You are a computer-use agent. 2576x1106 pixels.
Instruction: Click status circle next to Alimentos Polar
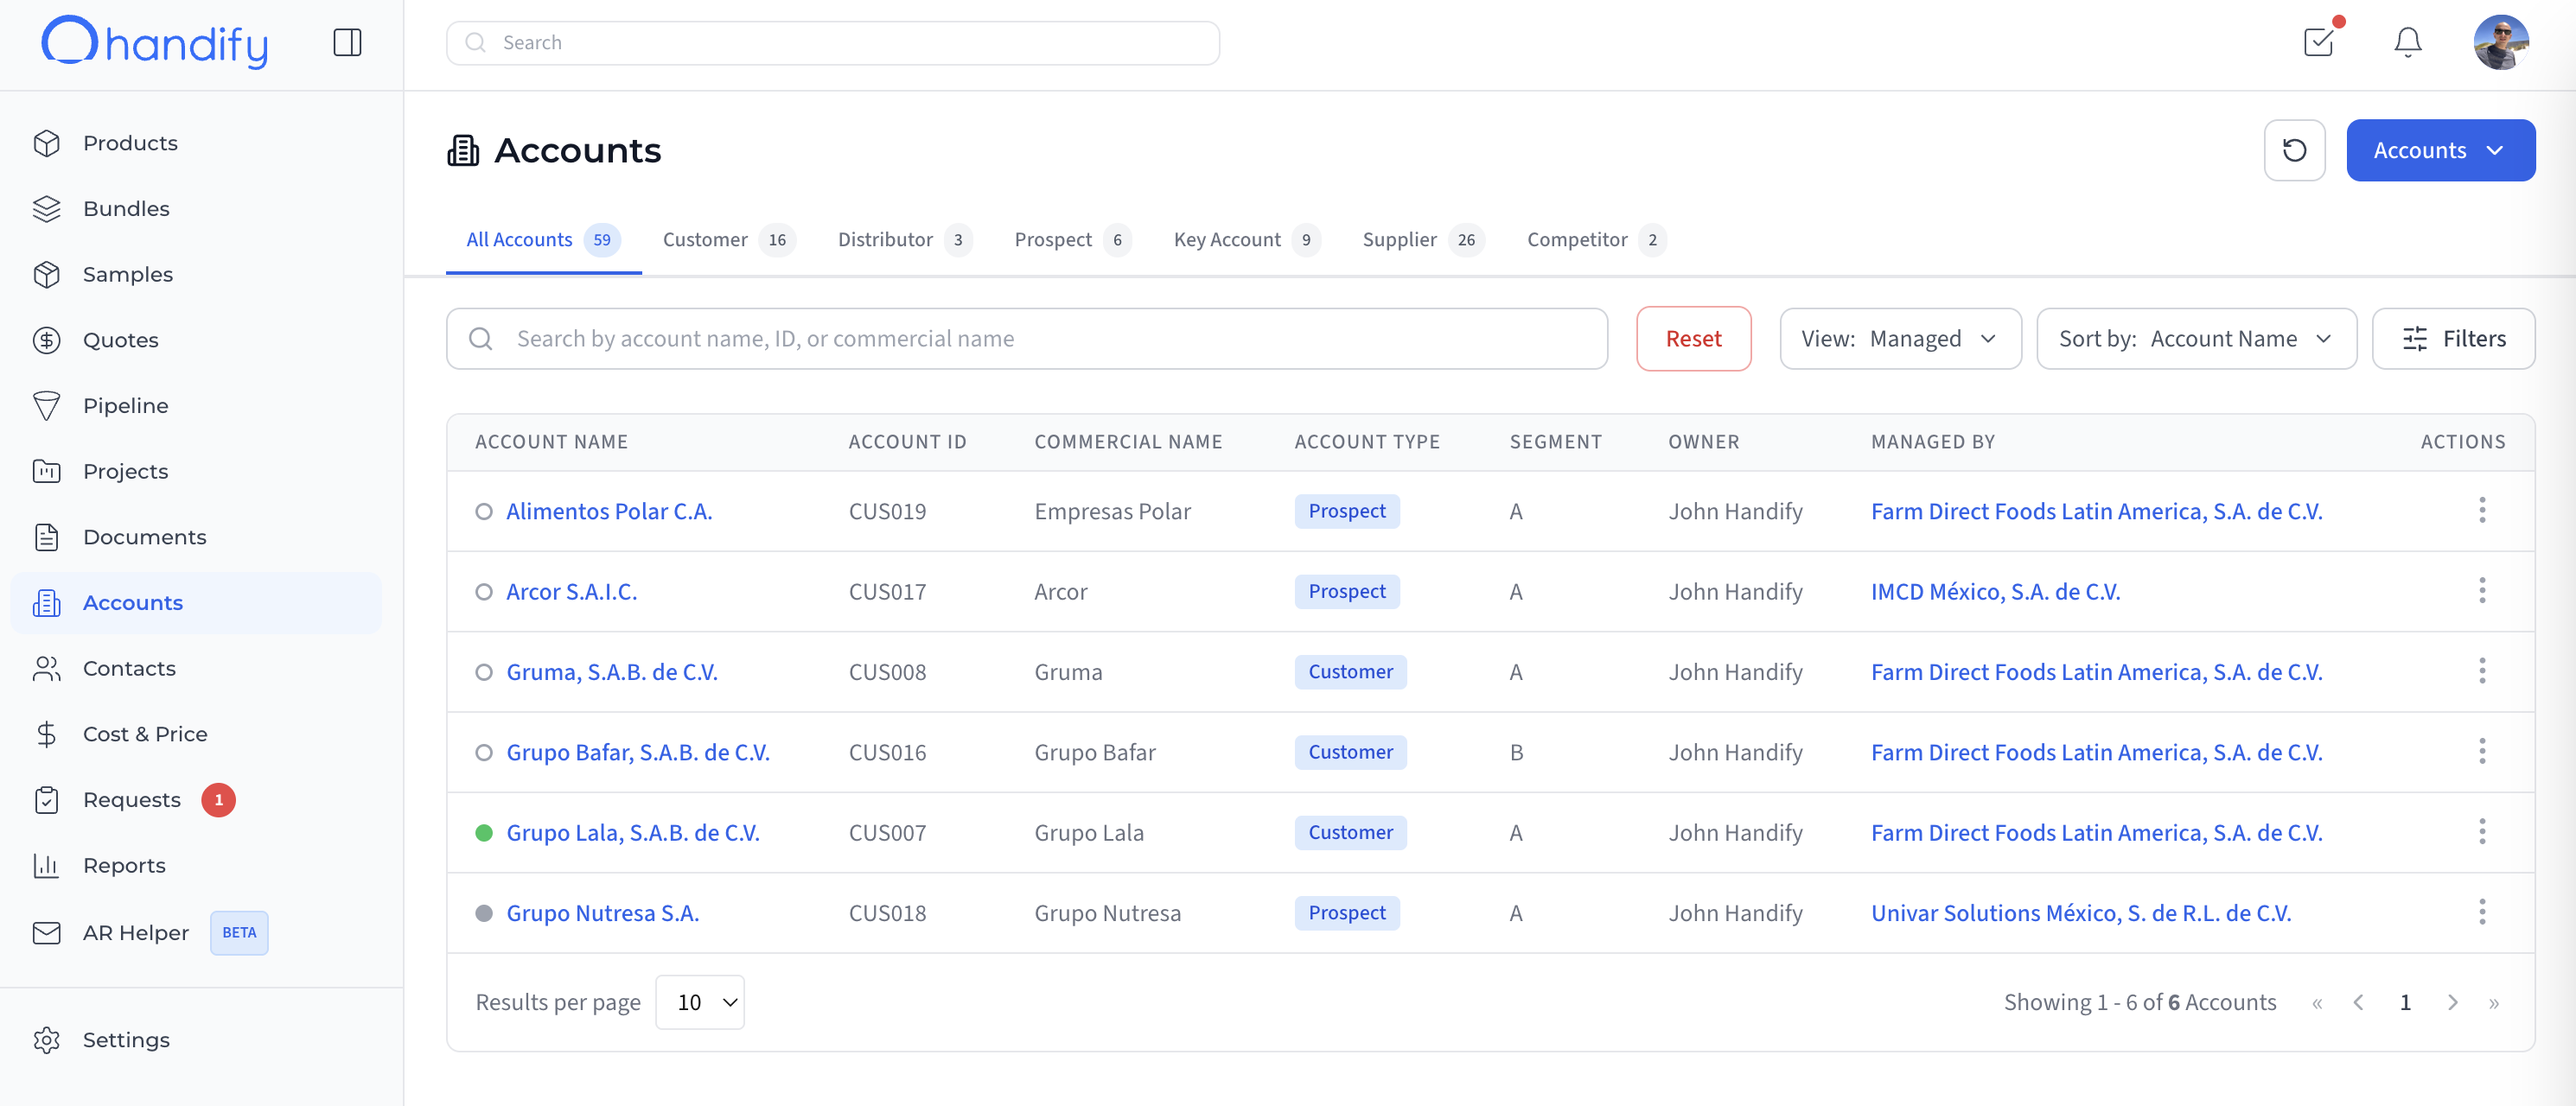[484, 511]
